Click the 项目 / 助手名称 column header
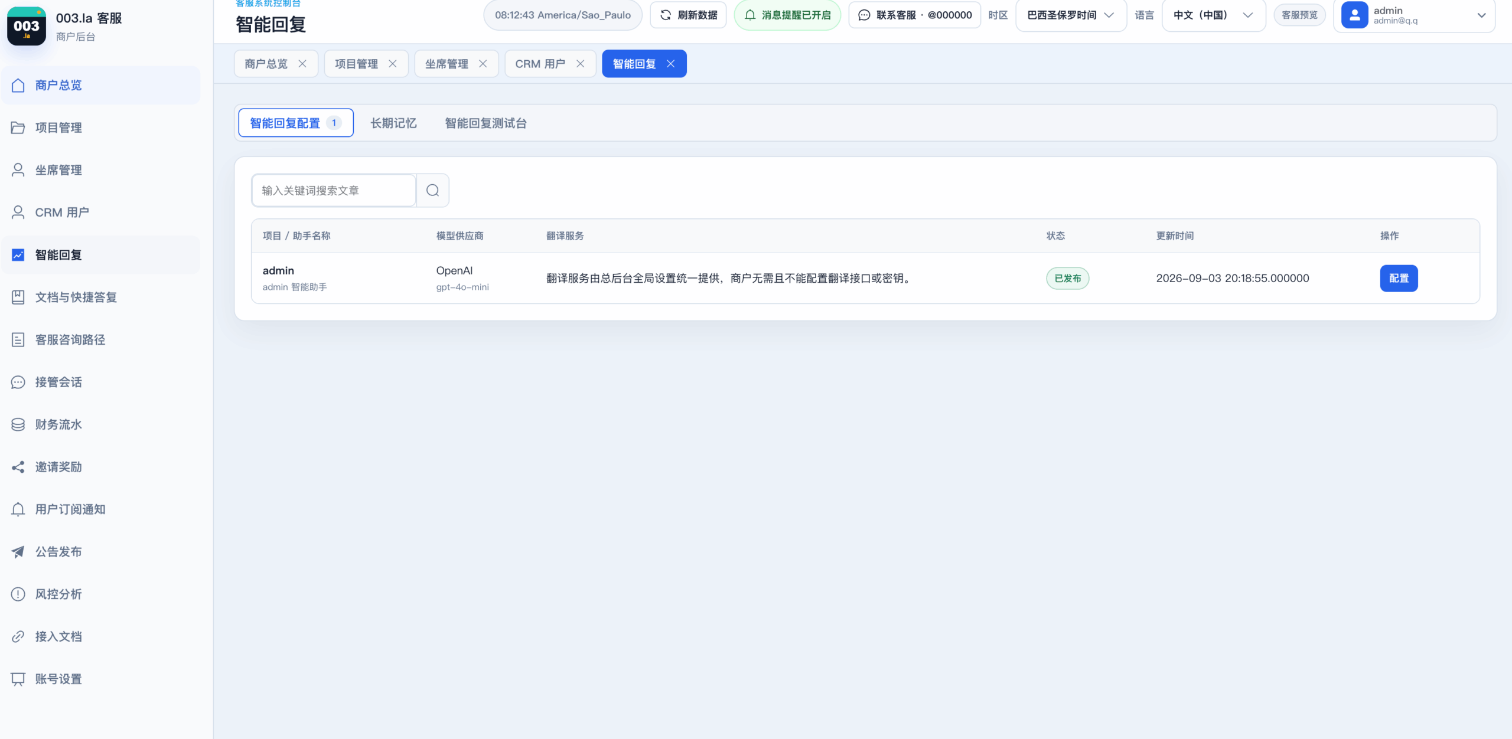This screenshot has width=1512, height=739. point(296,236)
